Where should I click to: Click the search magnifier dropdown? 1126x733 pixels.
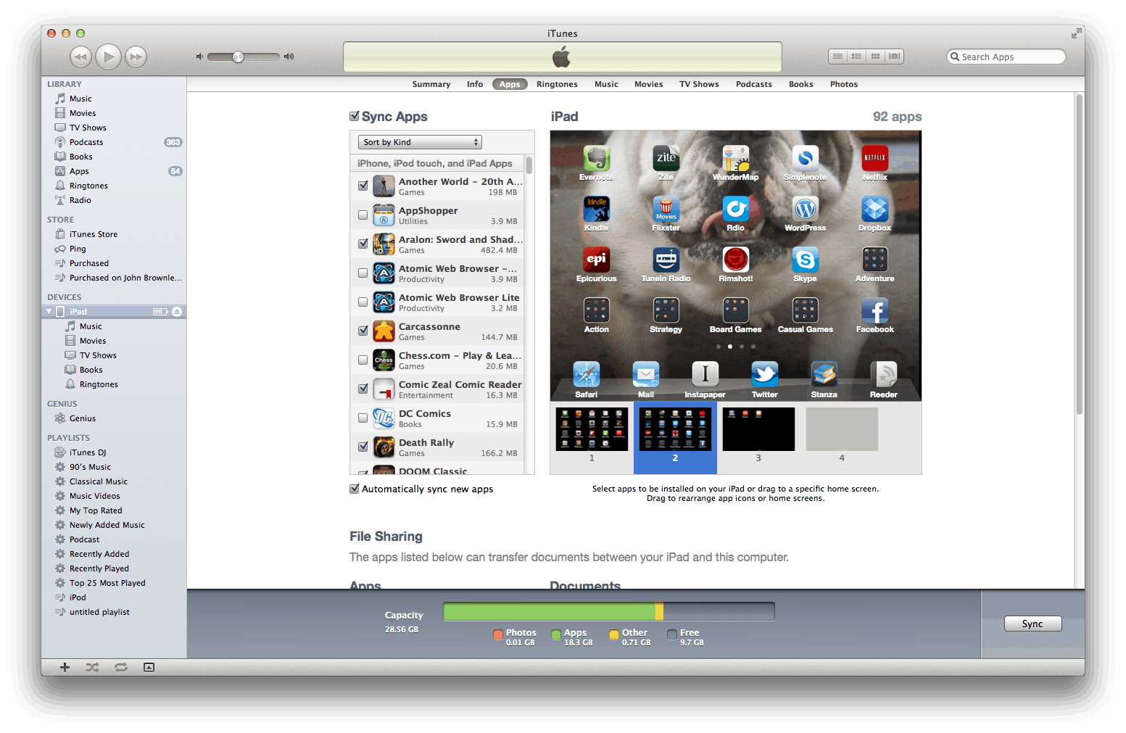coord(955,57)
